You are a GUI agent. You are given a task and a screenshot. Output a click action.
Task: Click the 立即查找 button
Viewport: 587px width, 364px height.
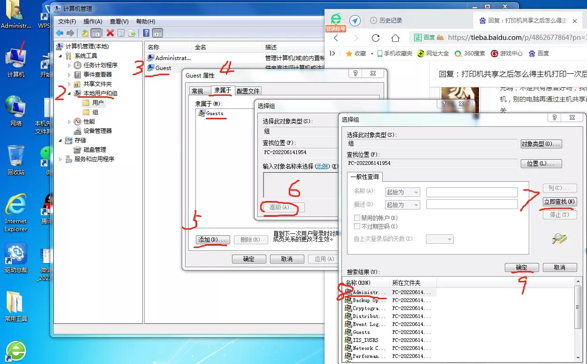[559, 201]
